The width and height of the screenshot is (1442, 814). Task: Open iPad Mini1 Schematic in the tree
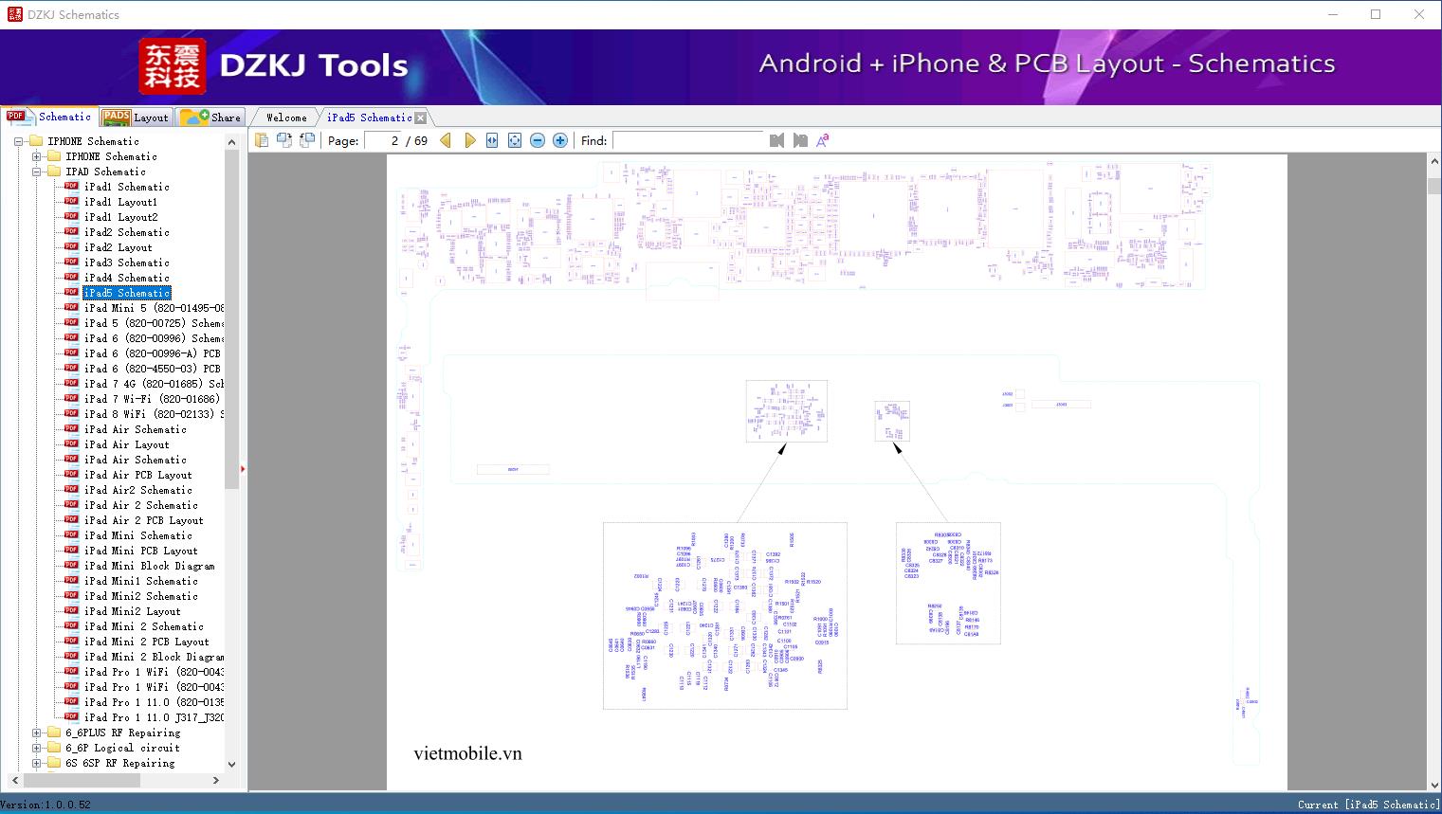140,581
